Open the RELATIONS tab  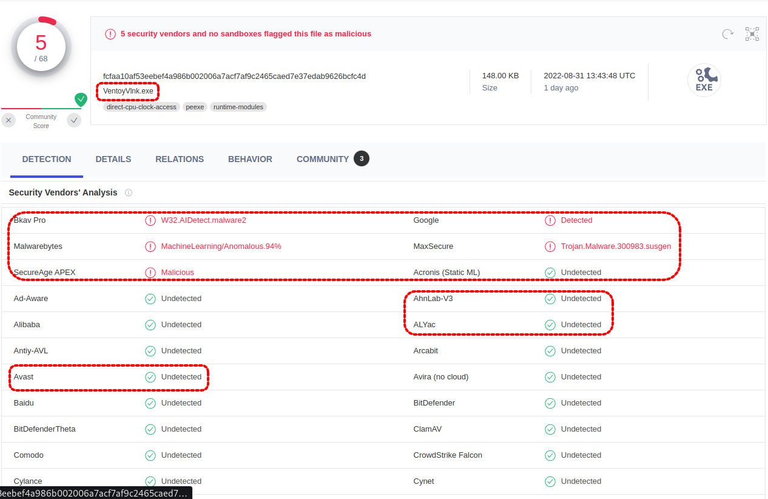180,159
